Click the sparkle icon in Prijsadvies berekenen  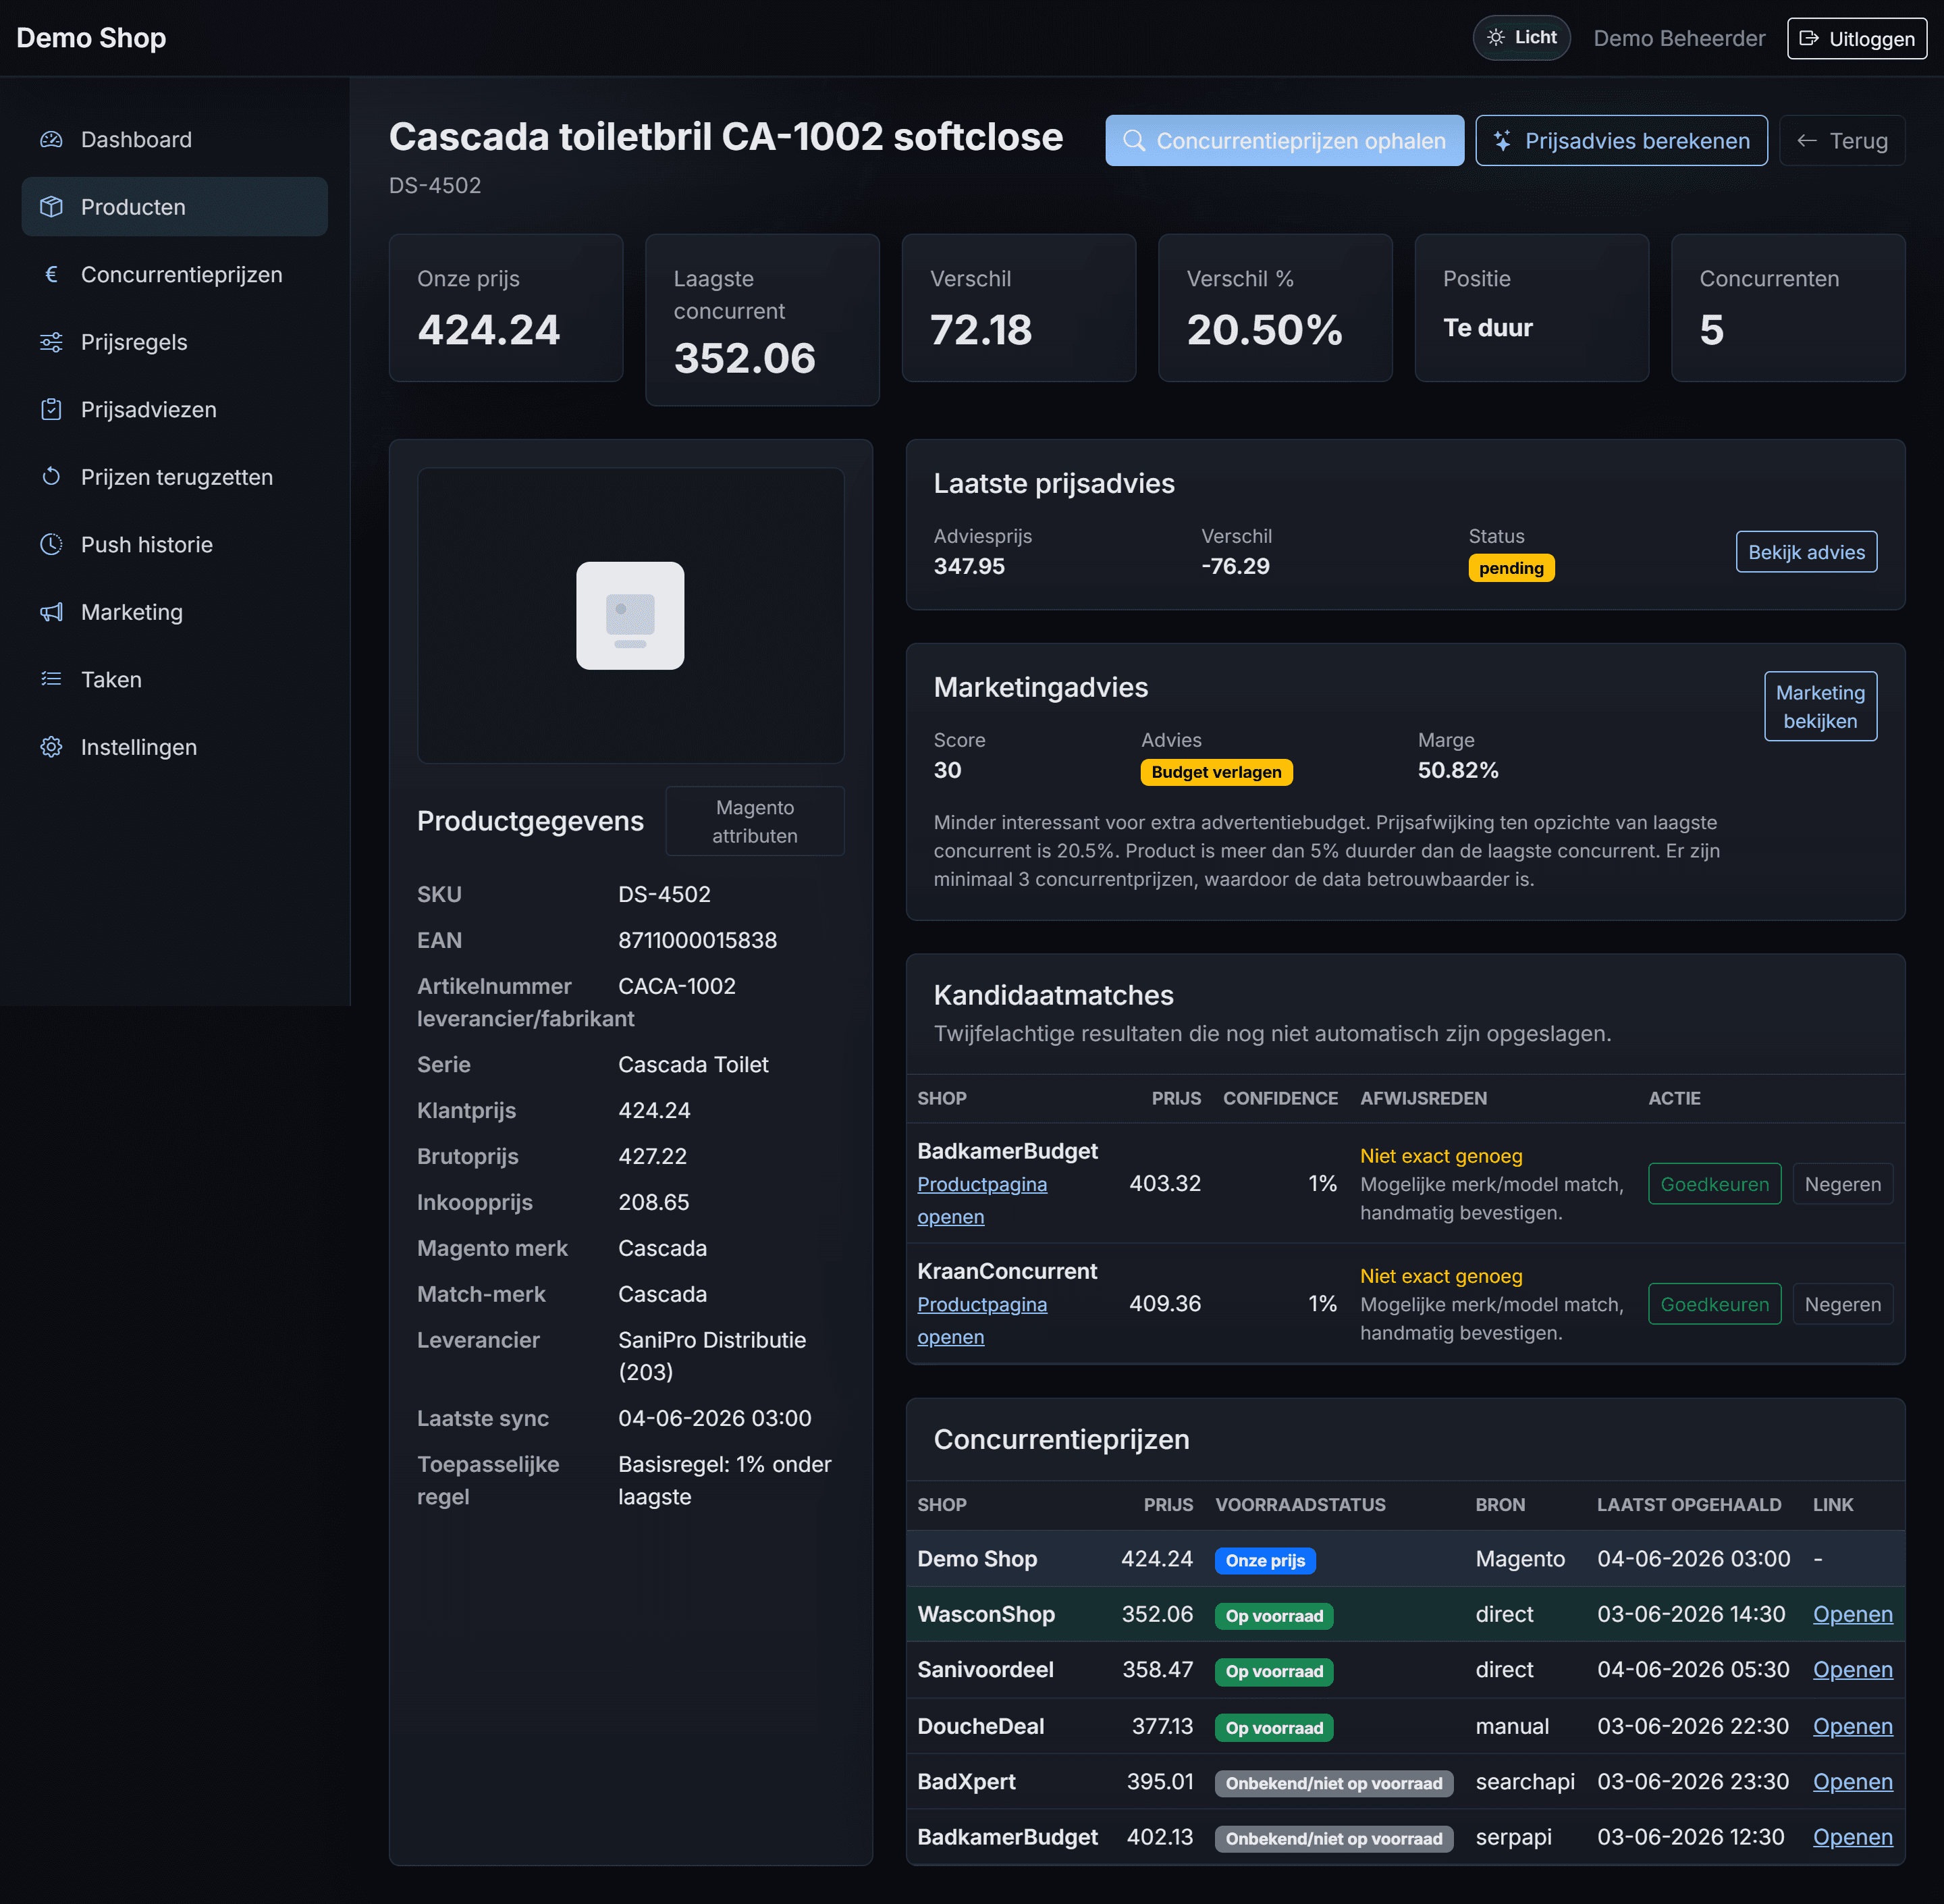pyautogui.click(x=1503, y=141)
